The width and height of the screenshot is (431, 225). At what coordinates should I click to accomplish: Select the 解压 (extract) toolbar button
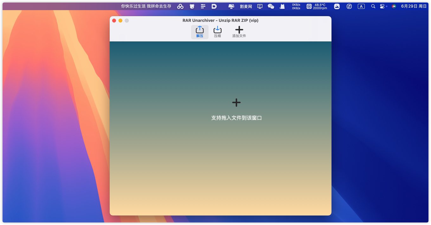(x=200, y=32)
